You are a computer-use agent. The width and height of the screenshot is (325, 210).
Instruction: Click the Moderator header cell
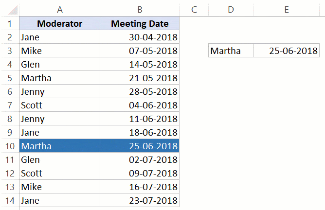pyautogui.click(x=60, y=23)
